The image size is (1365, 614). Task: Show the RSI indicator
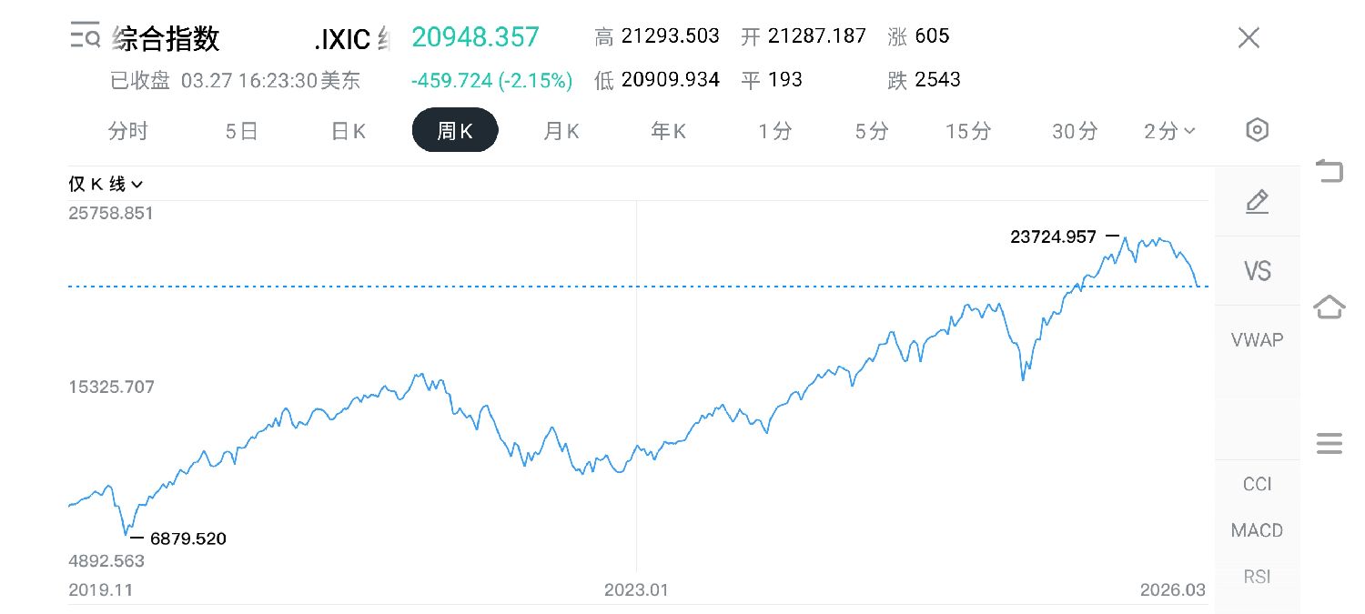click(x=1257, y=577)
